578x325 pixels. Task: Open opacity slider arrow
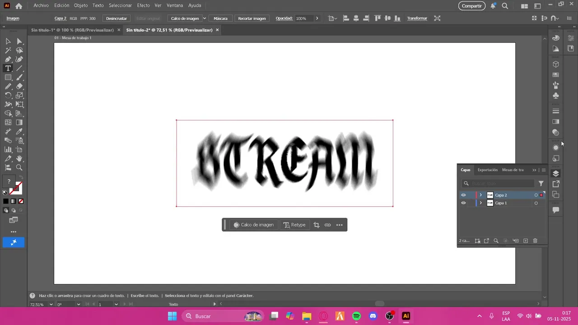(317, 19)
